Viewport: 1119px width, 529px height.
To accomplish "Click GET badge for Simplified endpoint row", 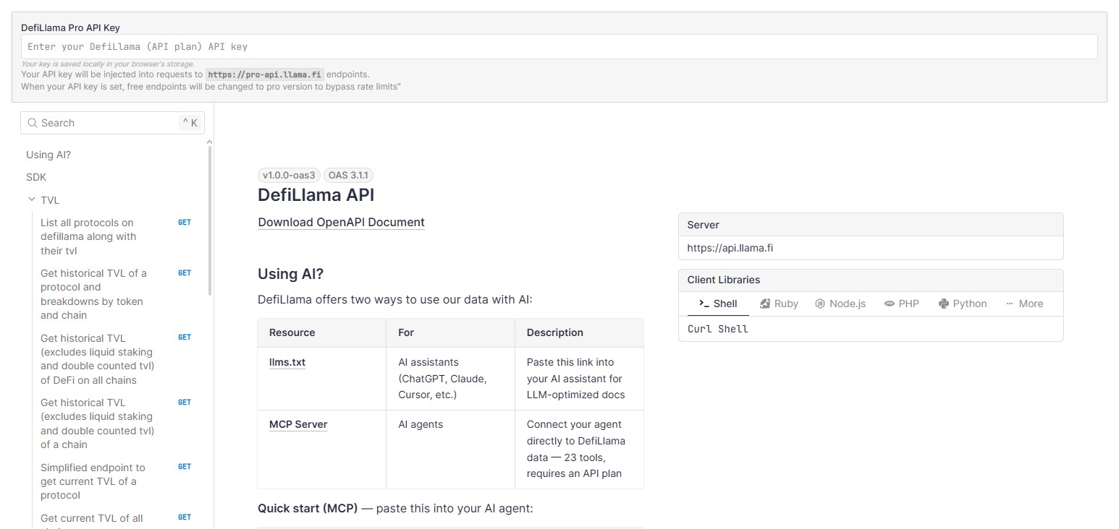I will point(185,467).
